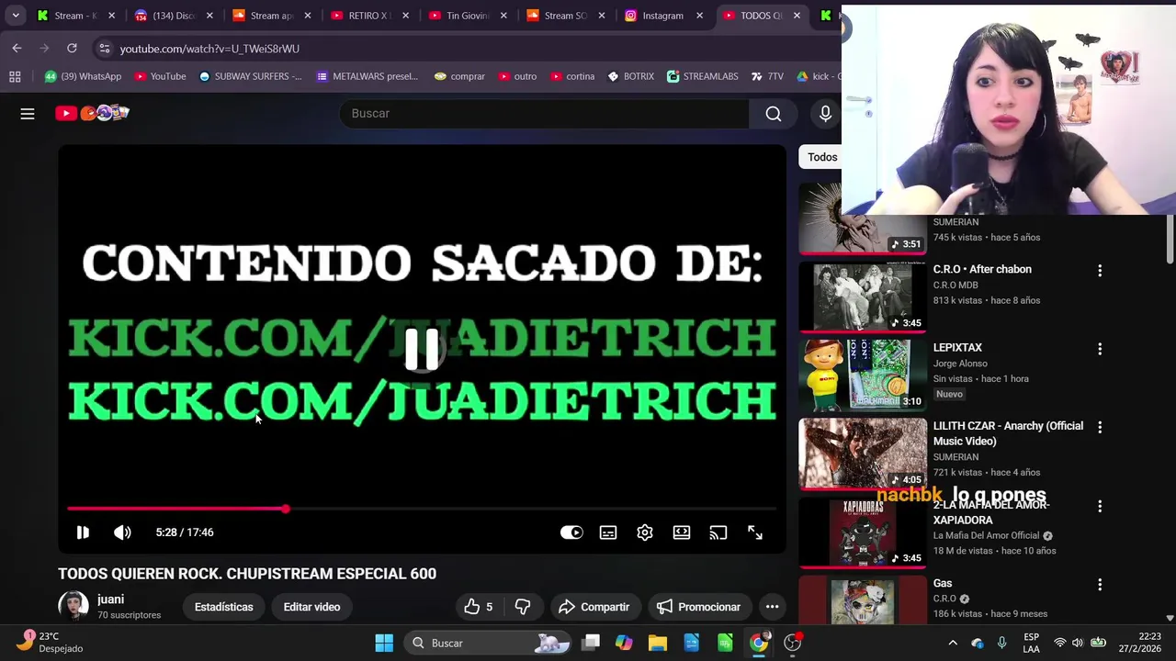Open the BOTRIX bookmark
The height and width of the screenshot is (661, 1176).
[x=630, y=76]
